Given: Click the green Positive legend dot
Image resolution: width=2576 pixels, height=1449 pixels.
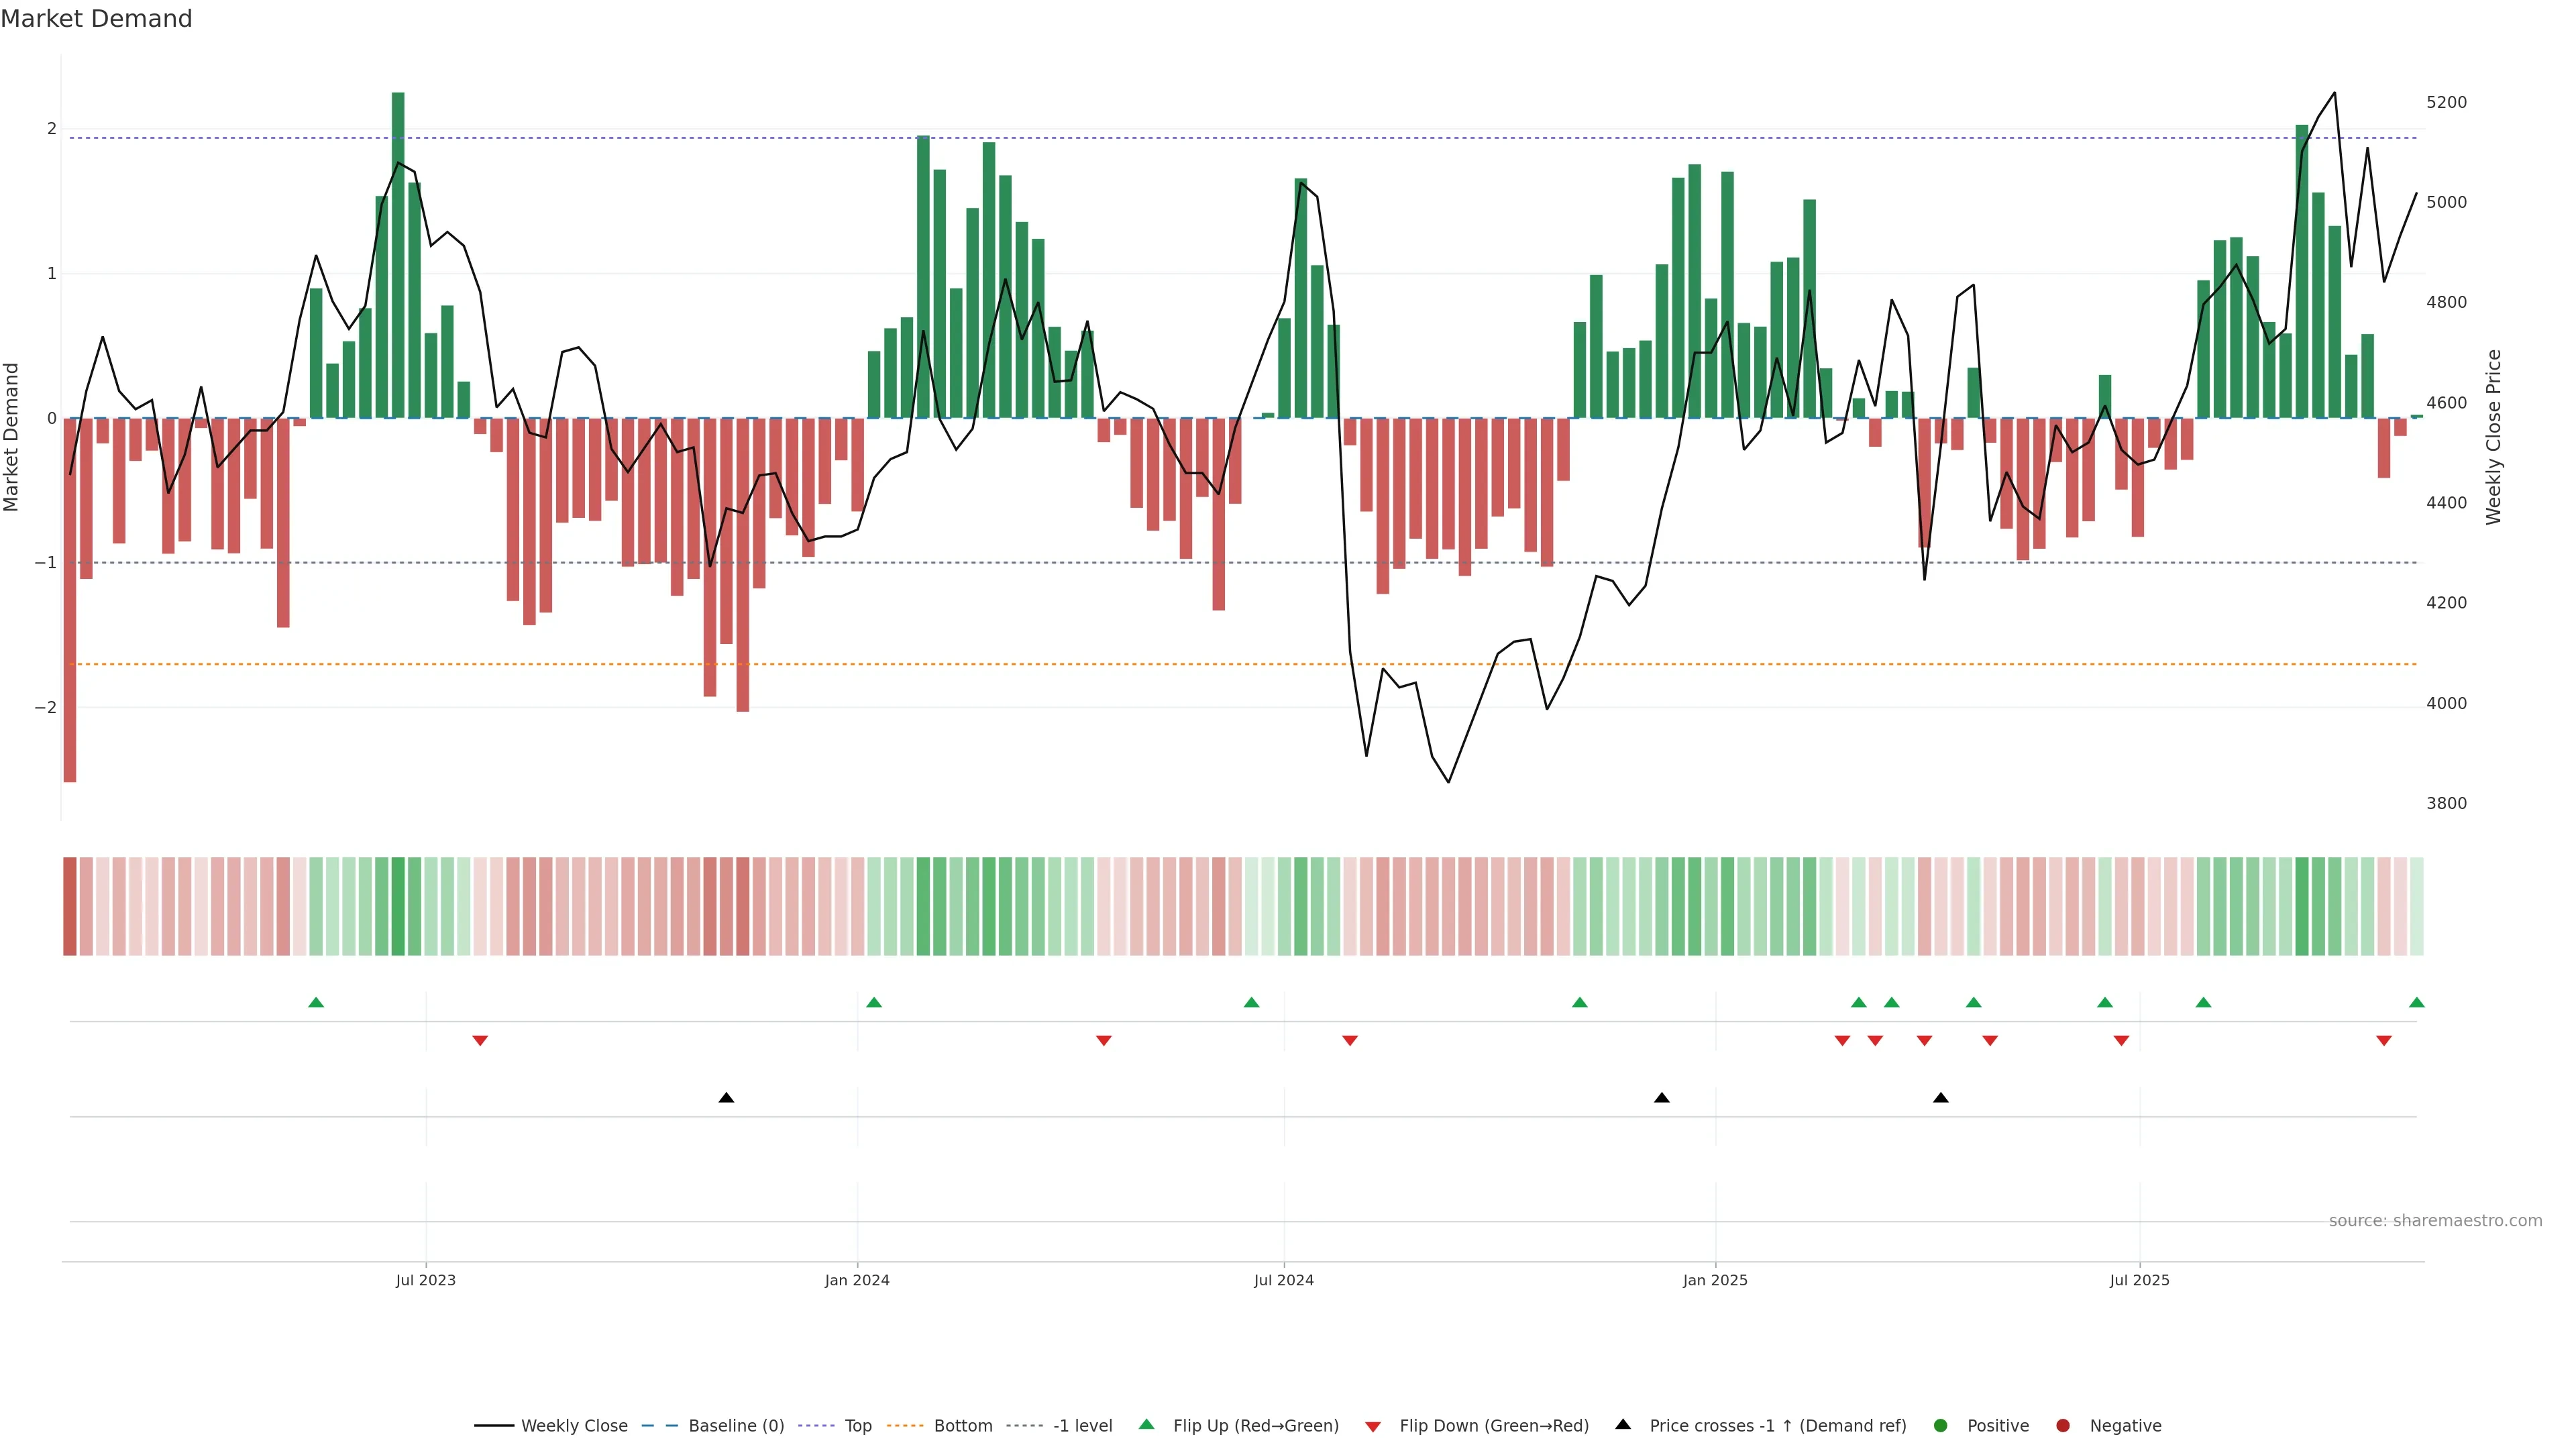Looking at the screenshot, I should (x=1940, y=1425).
